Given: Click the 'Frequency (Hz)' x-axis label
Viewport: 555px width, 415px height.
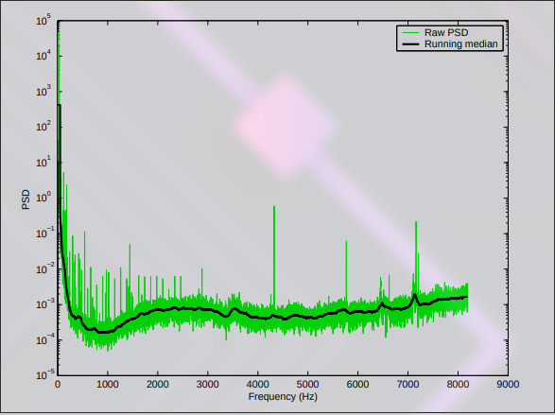Looking at the screenshot, I should [283, 397].
